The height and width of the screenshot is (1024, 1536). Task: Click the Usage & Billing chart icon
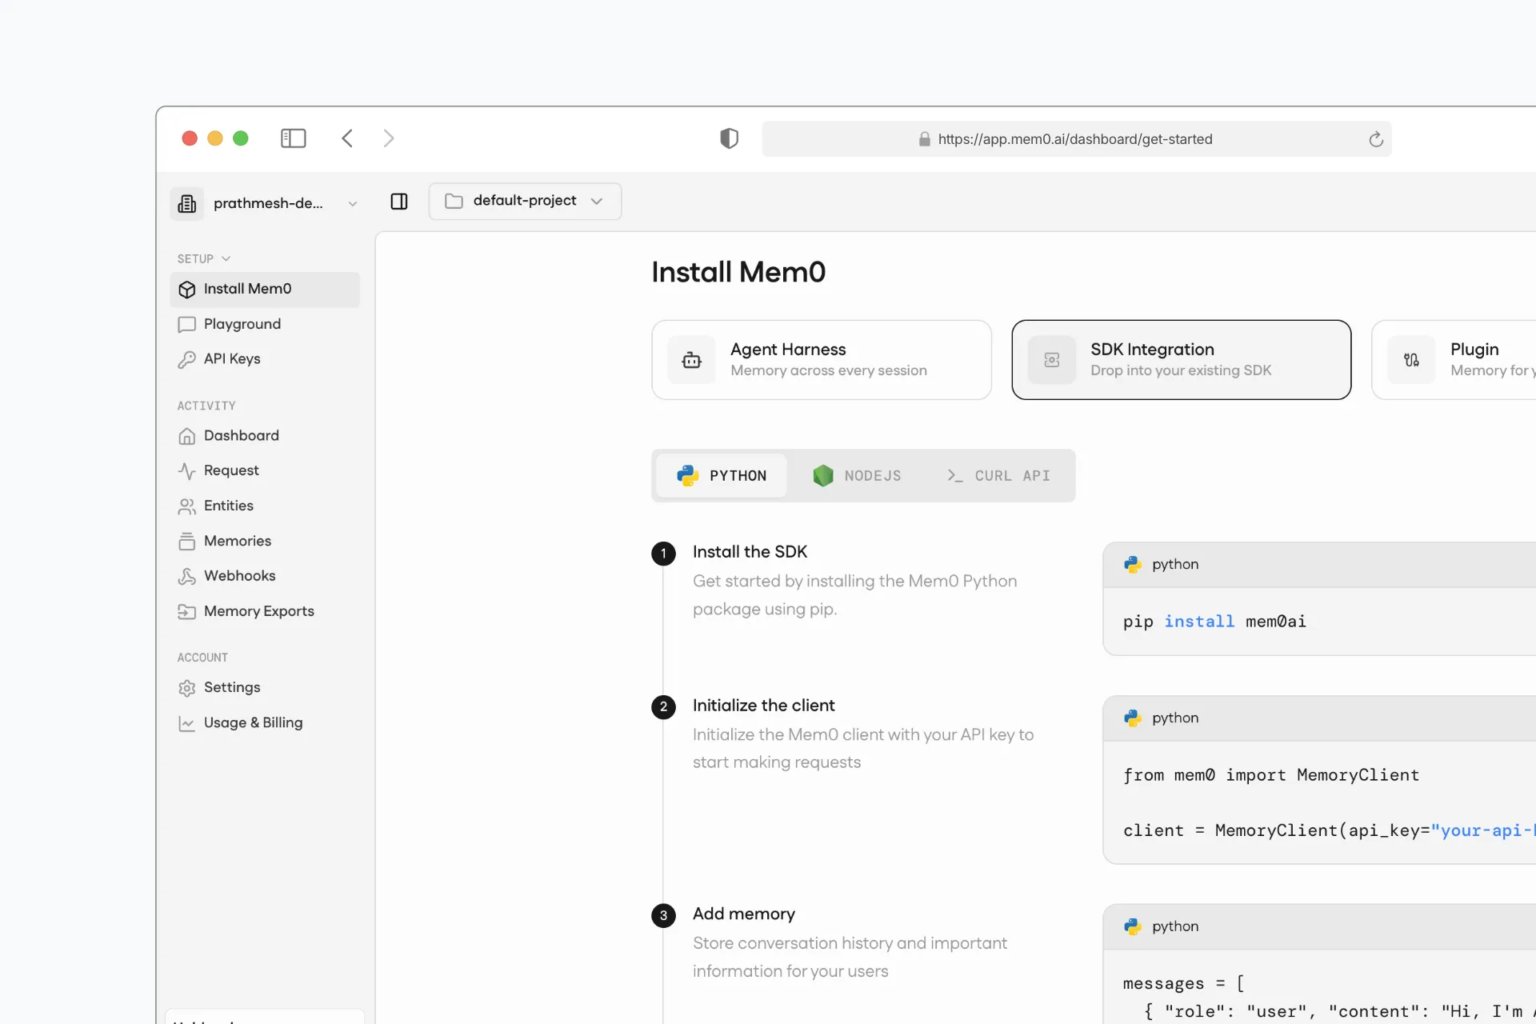coord(187,723)
